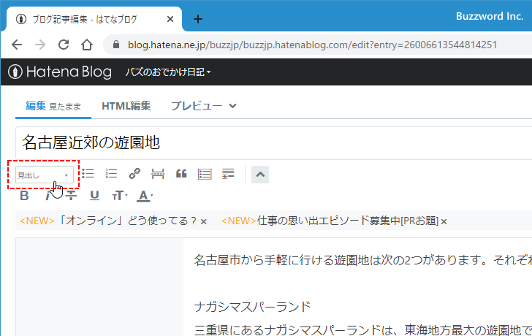Click the lock site info icon

[116, 45]
